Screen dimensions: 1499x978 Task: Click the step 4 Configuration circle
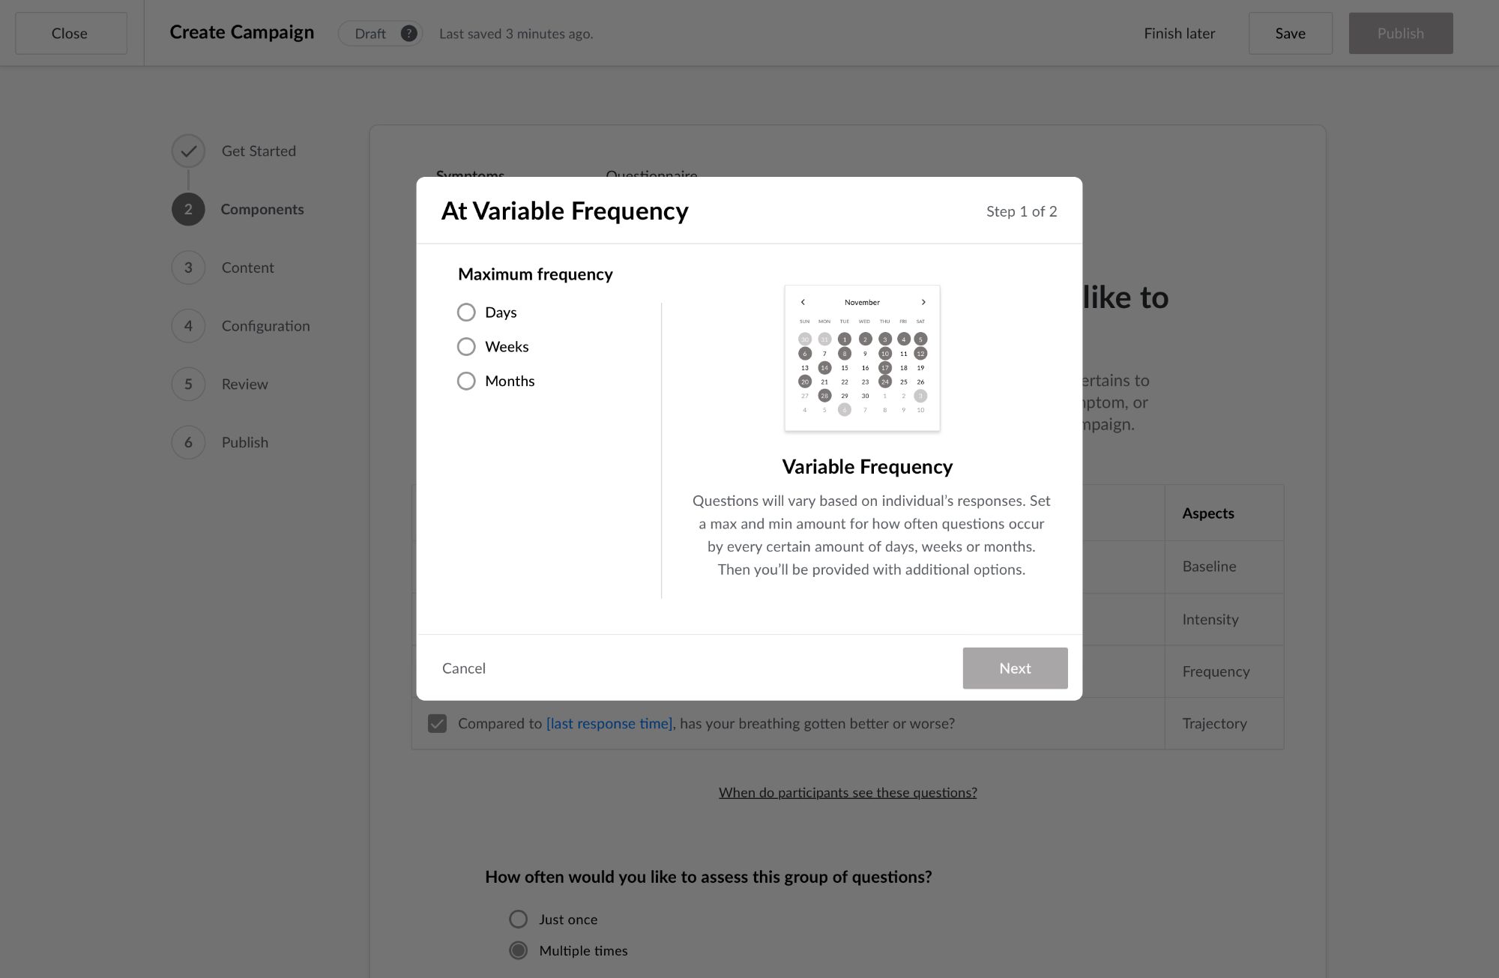click(188, 326)
